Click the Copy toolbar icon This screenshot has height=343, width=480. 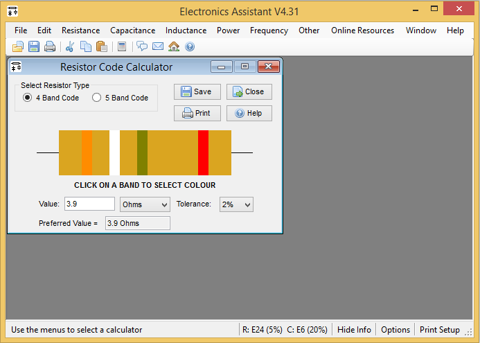(86, 46)
